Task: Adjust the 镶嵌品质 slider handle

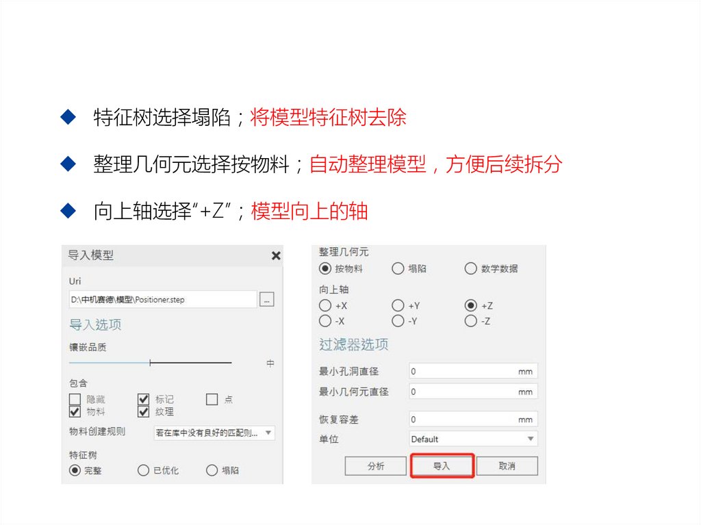Action: point(150,363)
